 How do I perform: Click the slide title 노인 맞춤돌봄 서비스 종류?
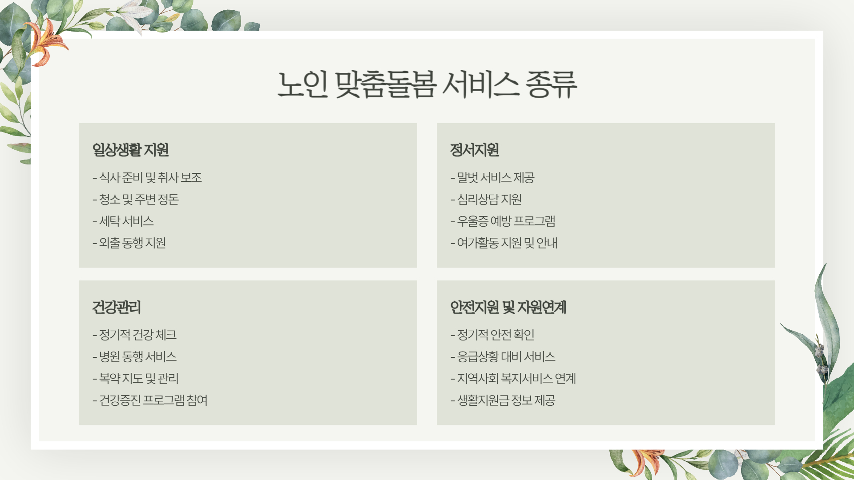[427, 84]
